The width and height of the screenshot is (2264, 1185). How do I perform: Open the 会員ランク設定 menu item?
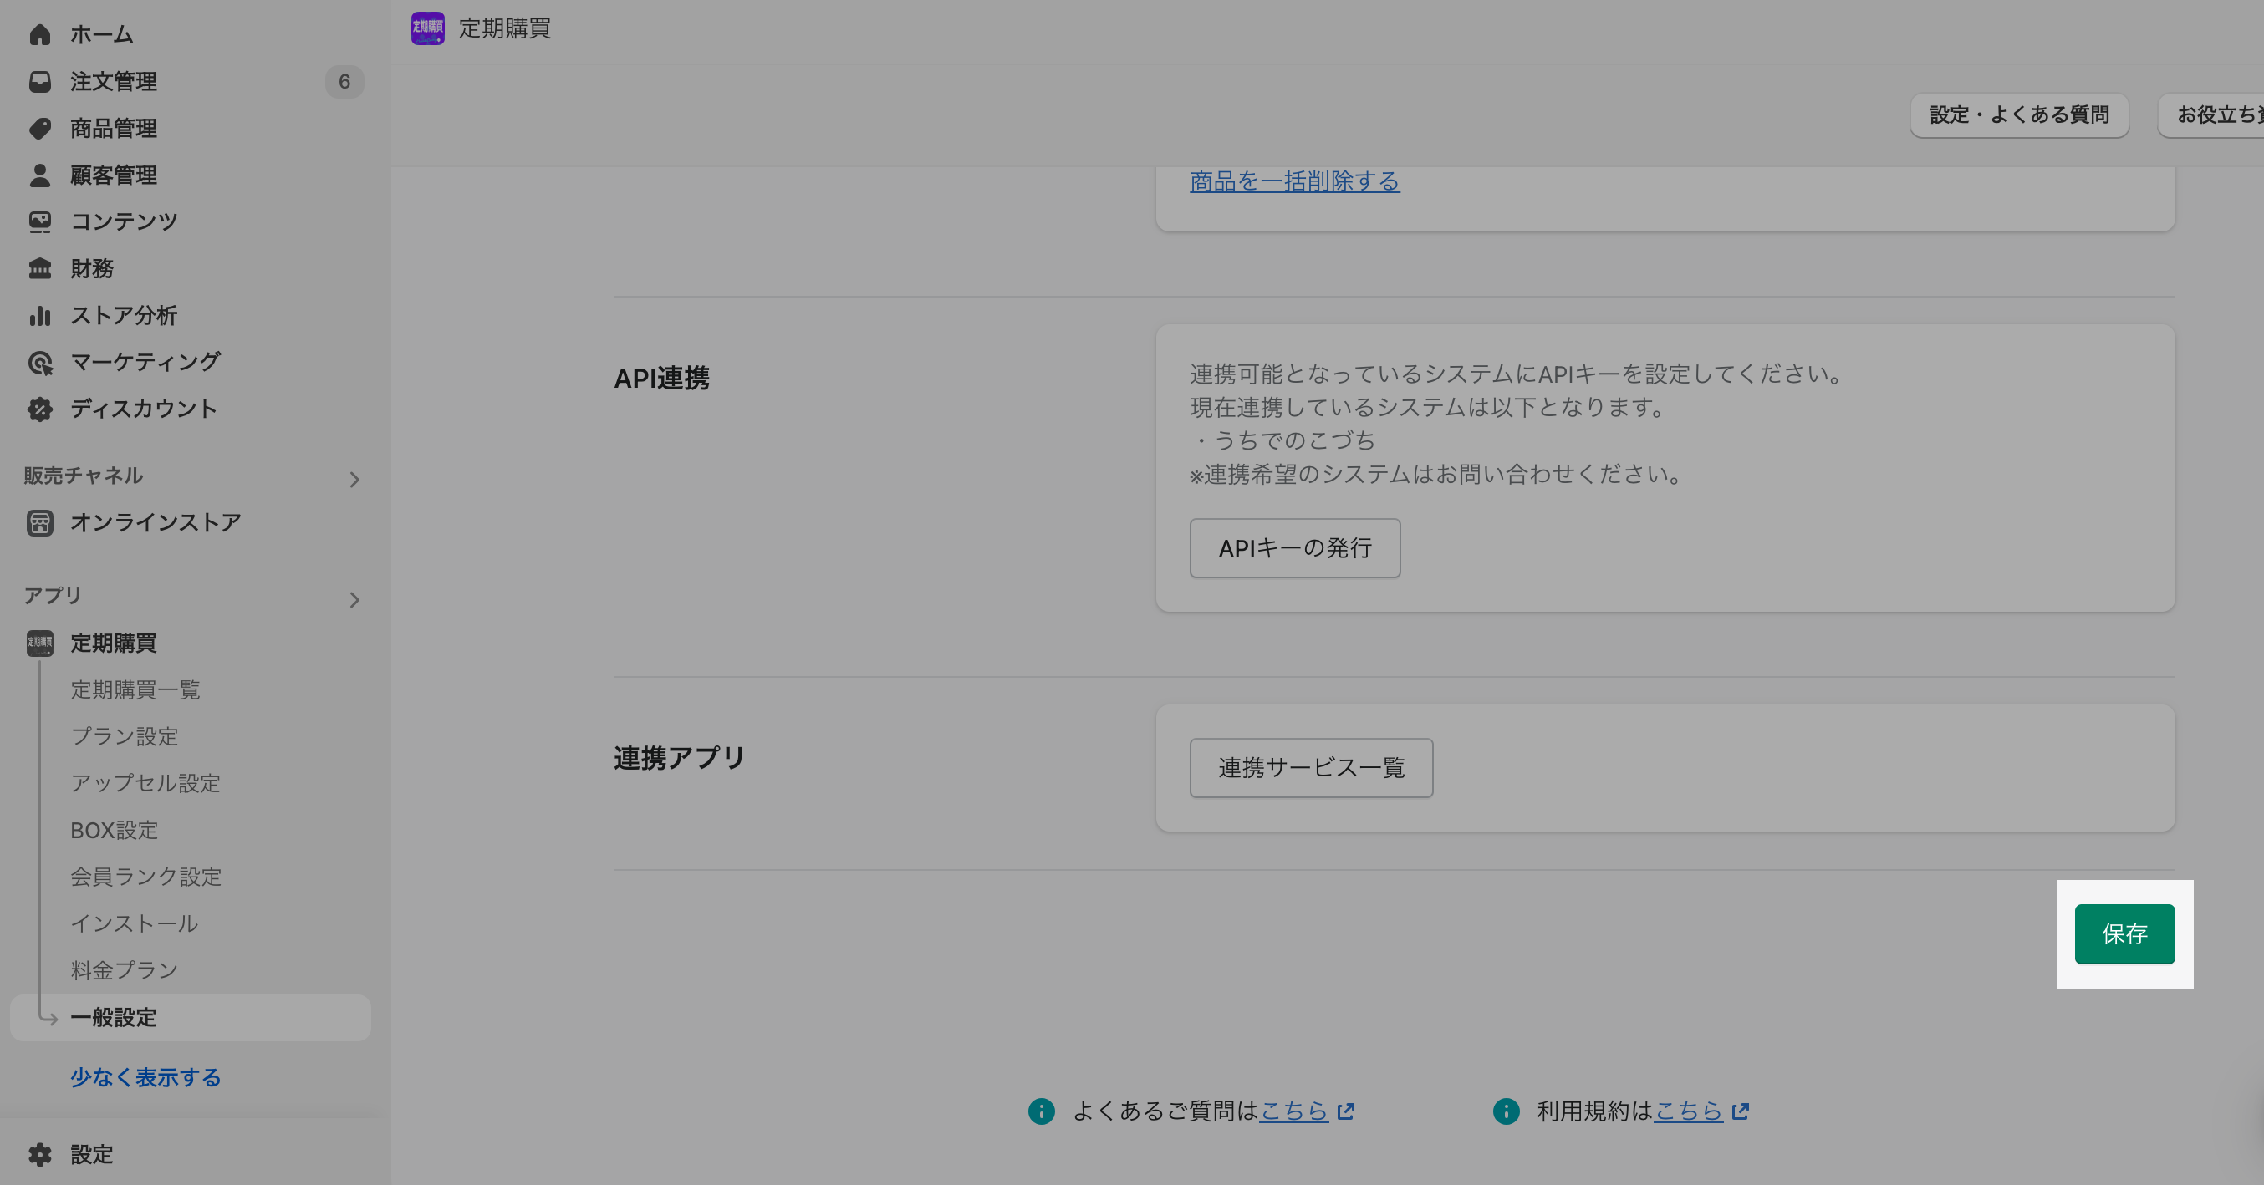click(x=146, y=877)
